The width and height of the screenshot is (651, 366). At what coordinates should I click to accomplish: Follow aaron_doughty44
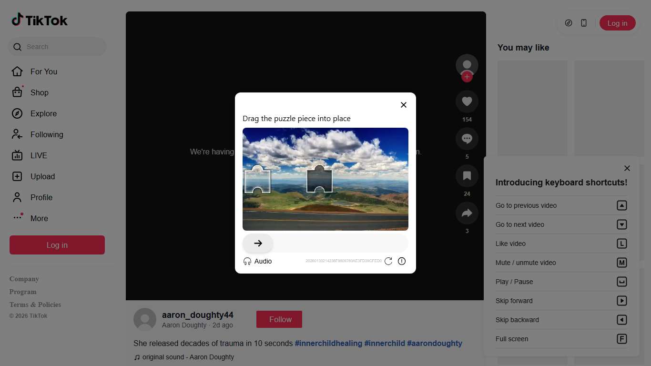coord(279,319)
